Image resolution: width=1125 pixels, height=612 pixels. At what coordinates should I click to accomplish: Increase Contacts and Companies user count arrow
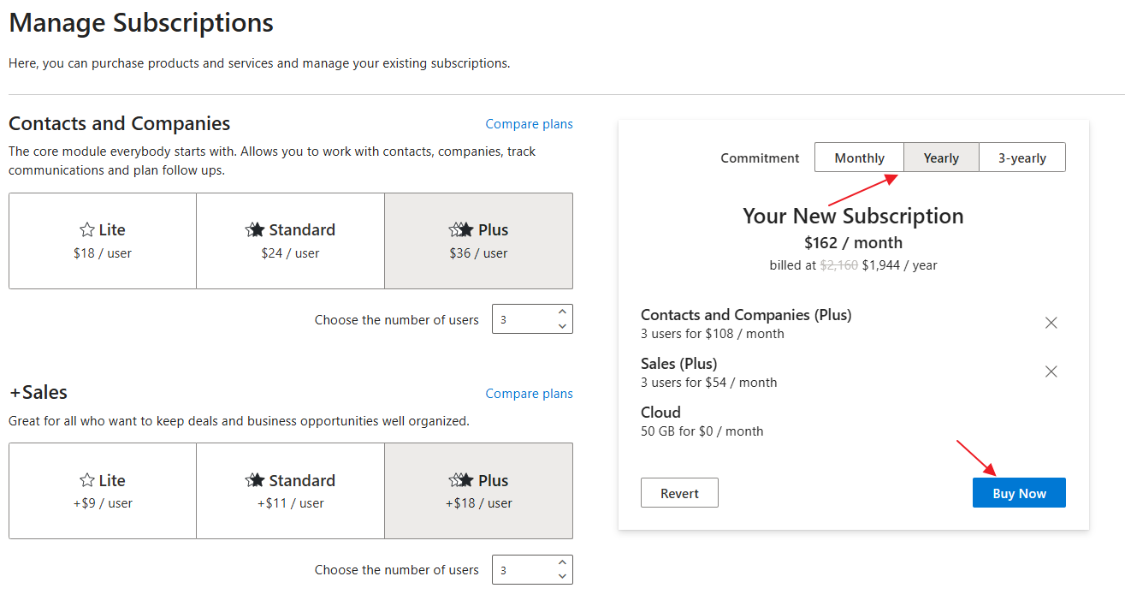pos(562,312)
